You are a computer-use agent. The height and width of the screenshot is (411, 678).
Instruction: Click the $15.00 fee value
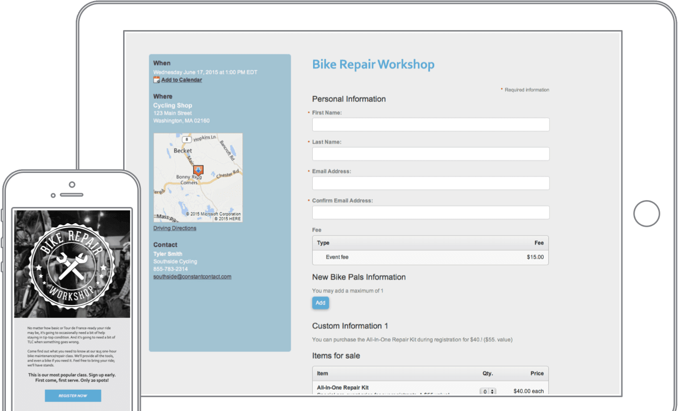535,257
